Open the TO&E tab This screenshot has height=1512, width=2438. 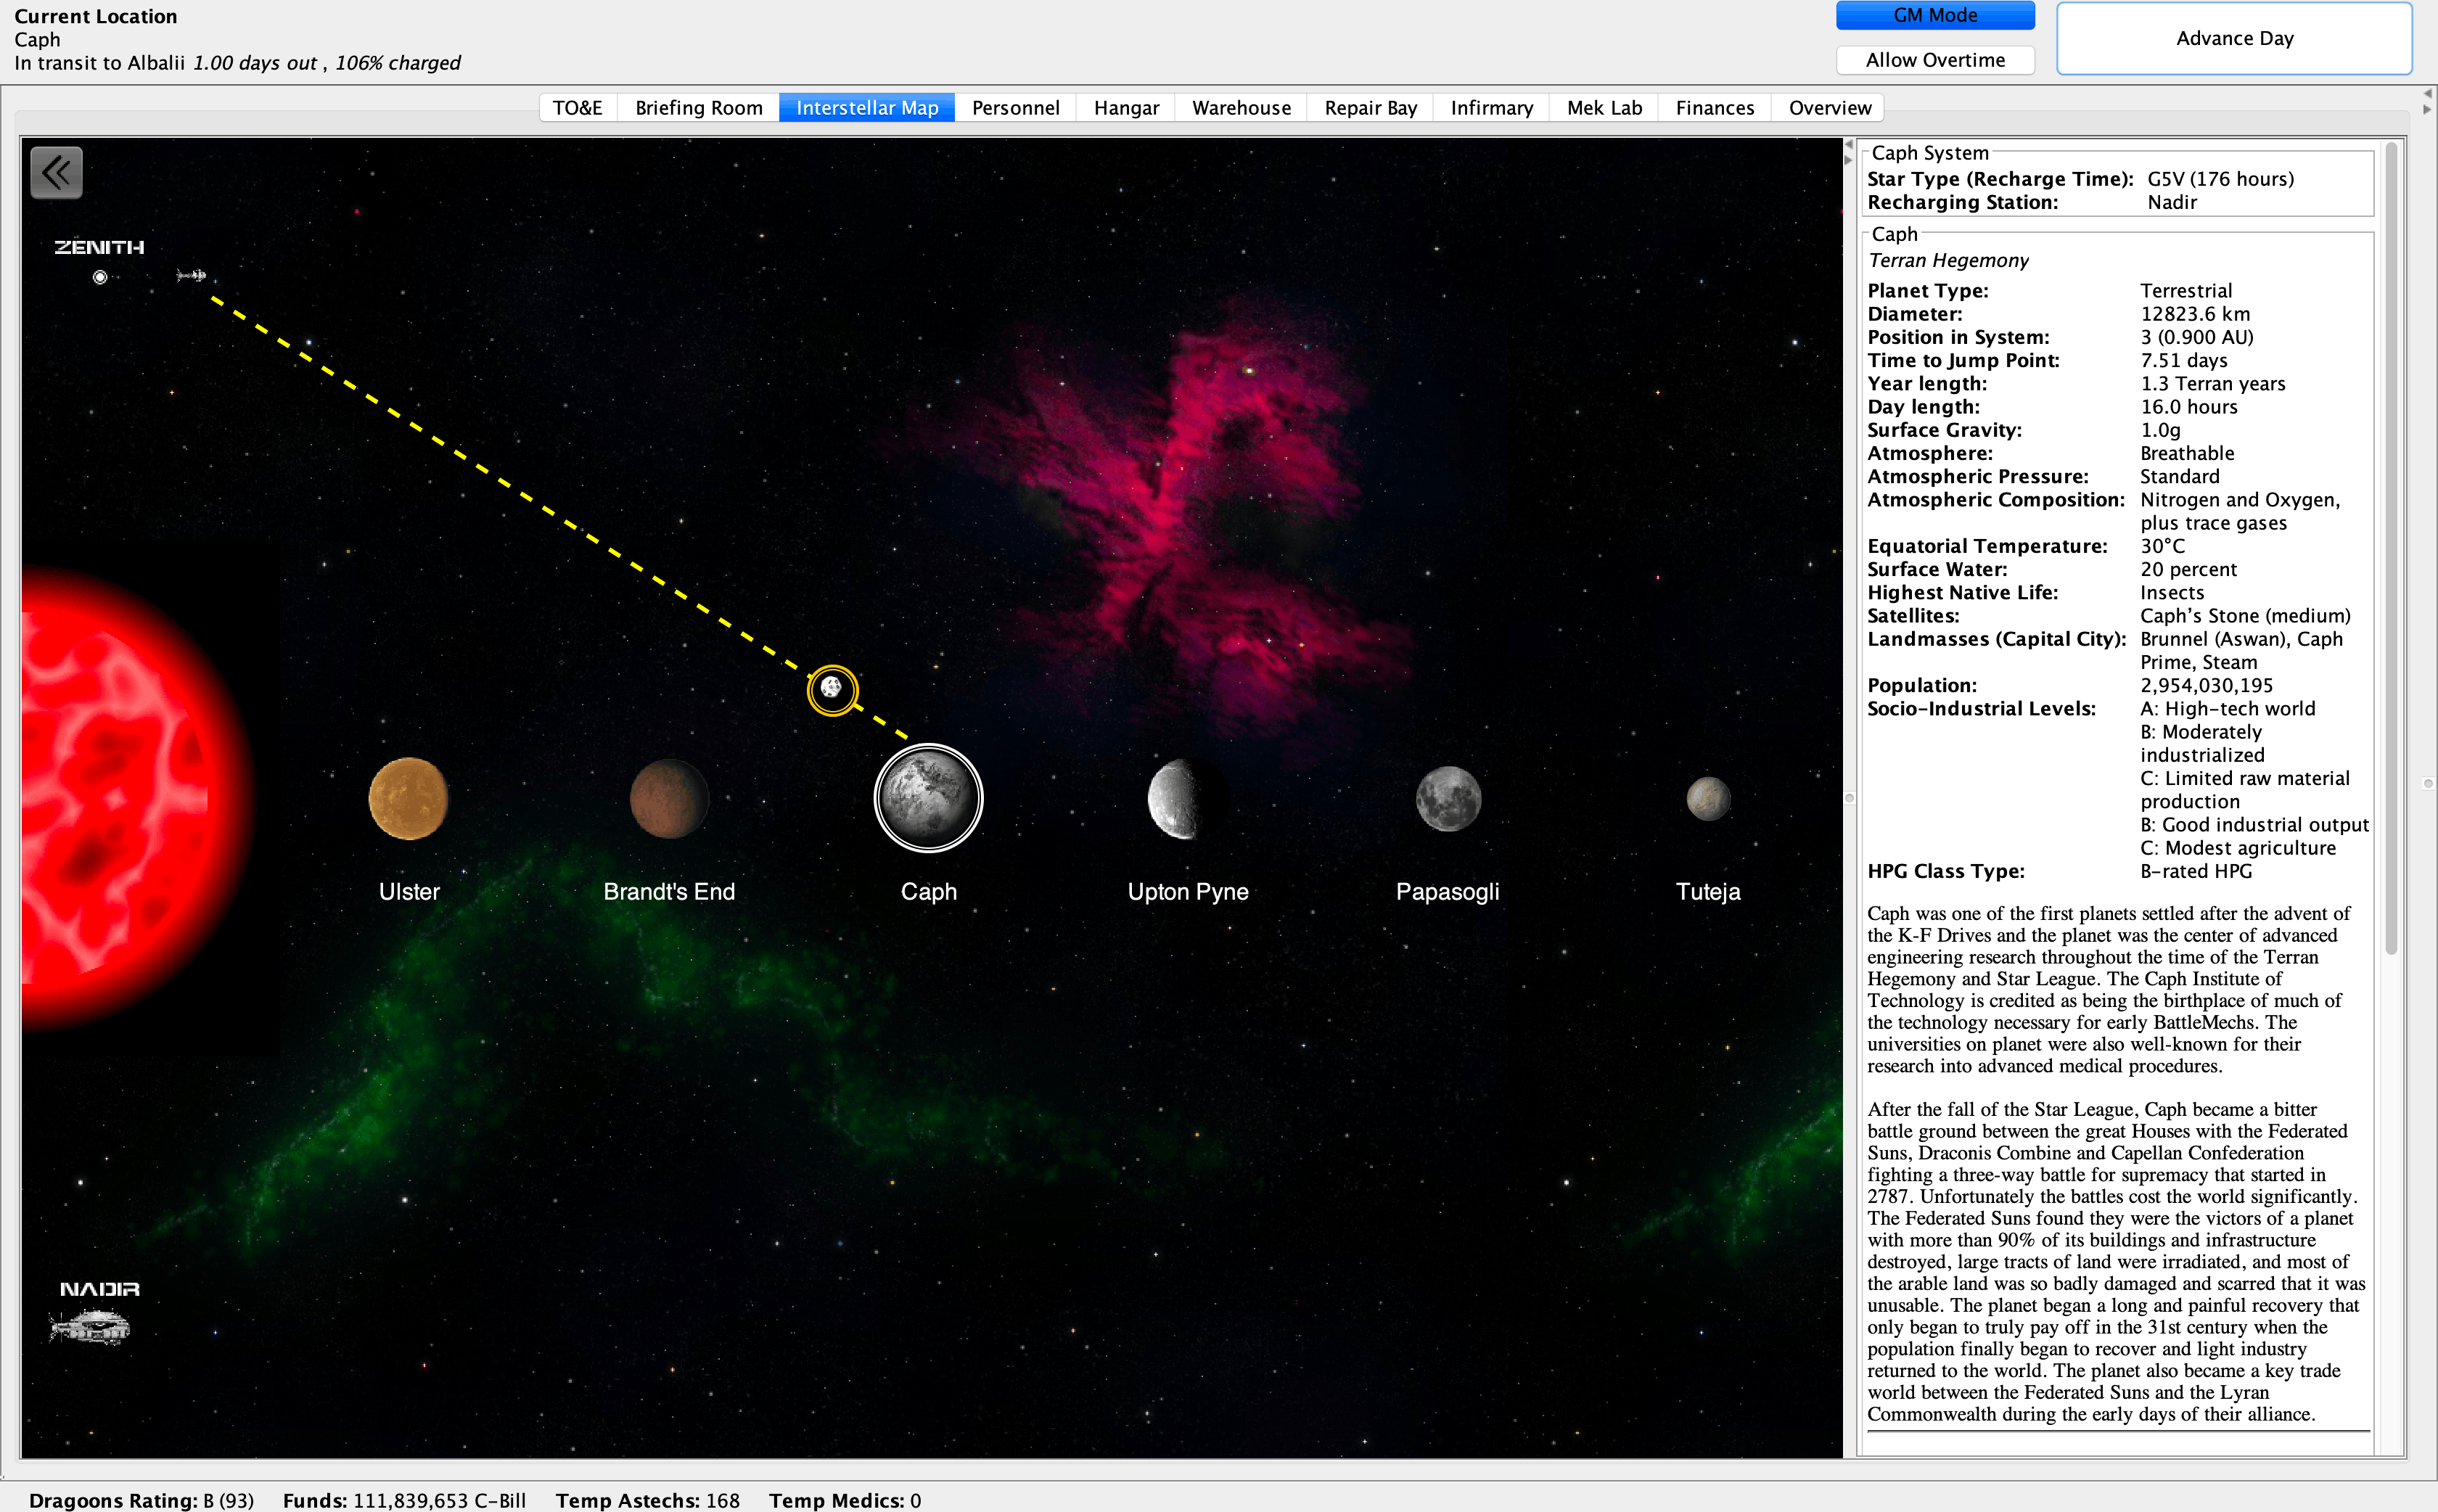578,108
